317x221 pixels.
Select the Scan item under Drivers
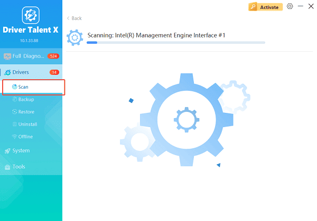click(23, 87)
